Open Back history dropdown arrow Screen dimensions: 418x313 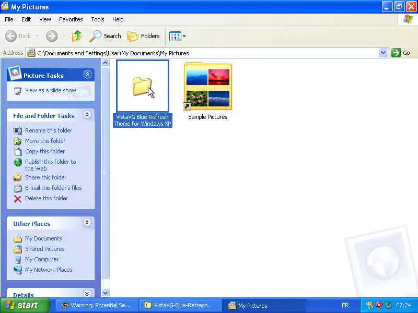tap(37, 36)
